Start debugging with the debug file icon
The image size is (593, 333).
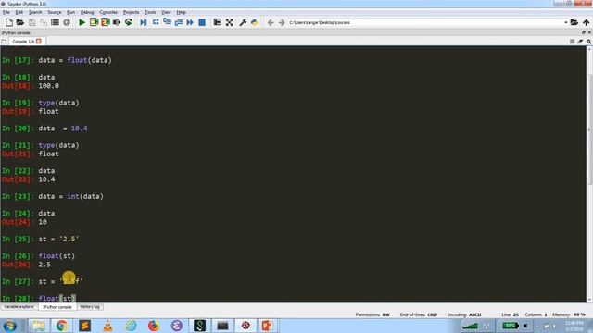click(x=144, y=22)
